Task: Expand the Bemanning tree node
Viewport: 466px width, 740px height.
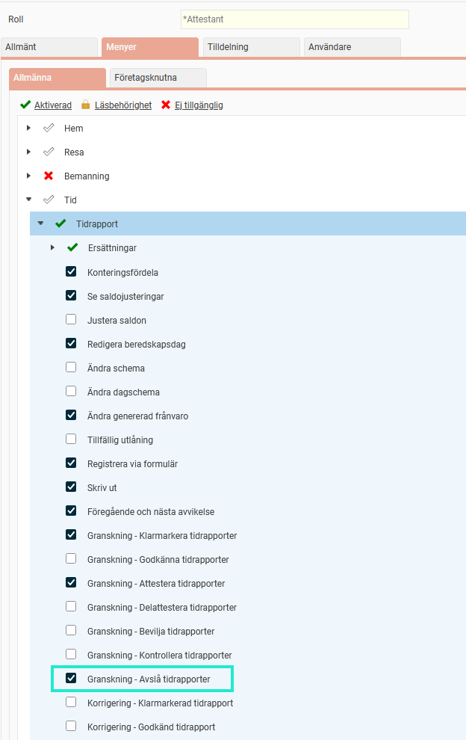Action: [28, 176]
